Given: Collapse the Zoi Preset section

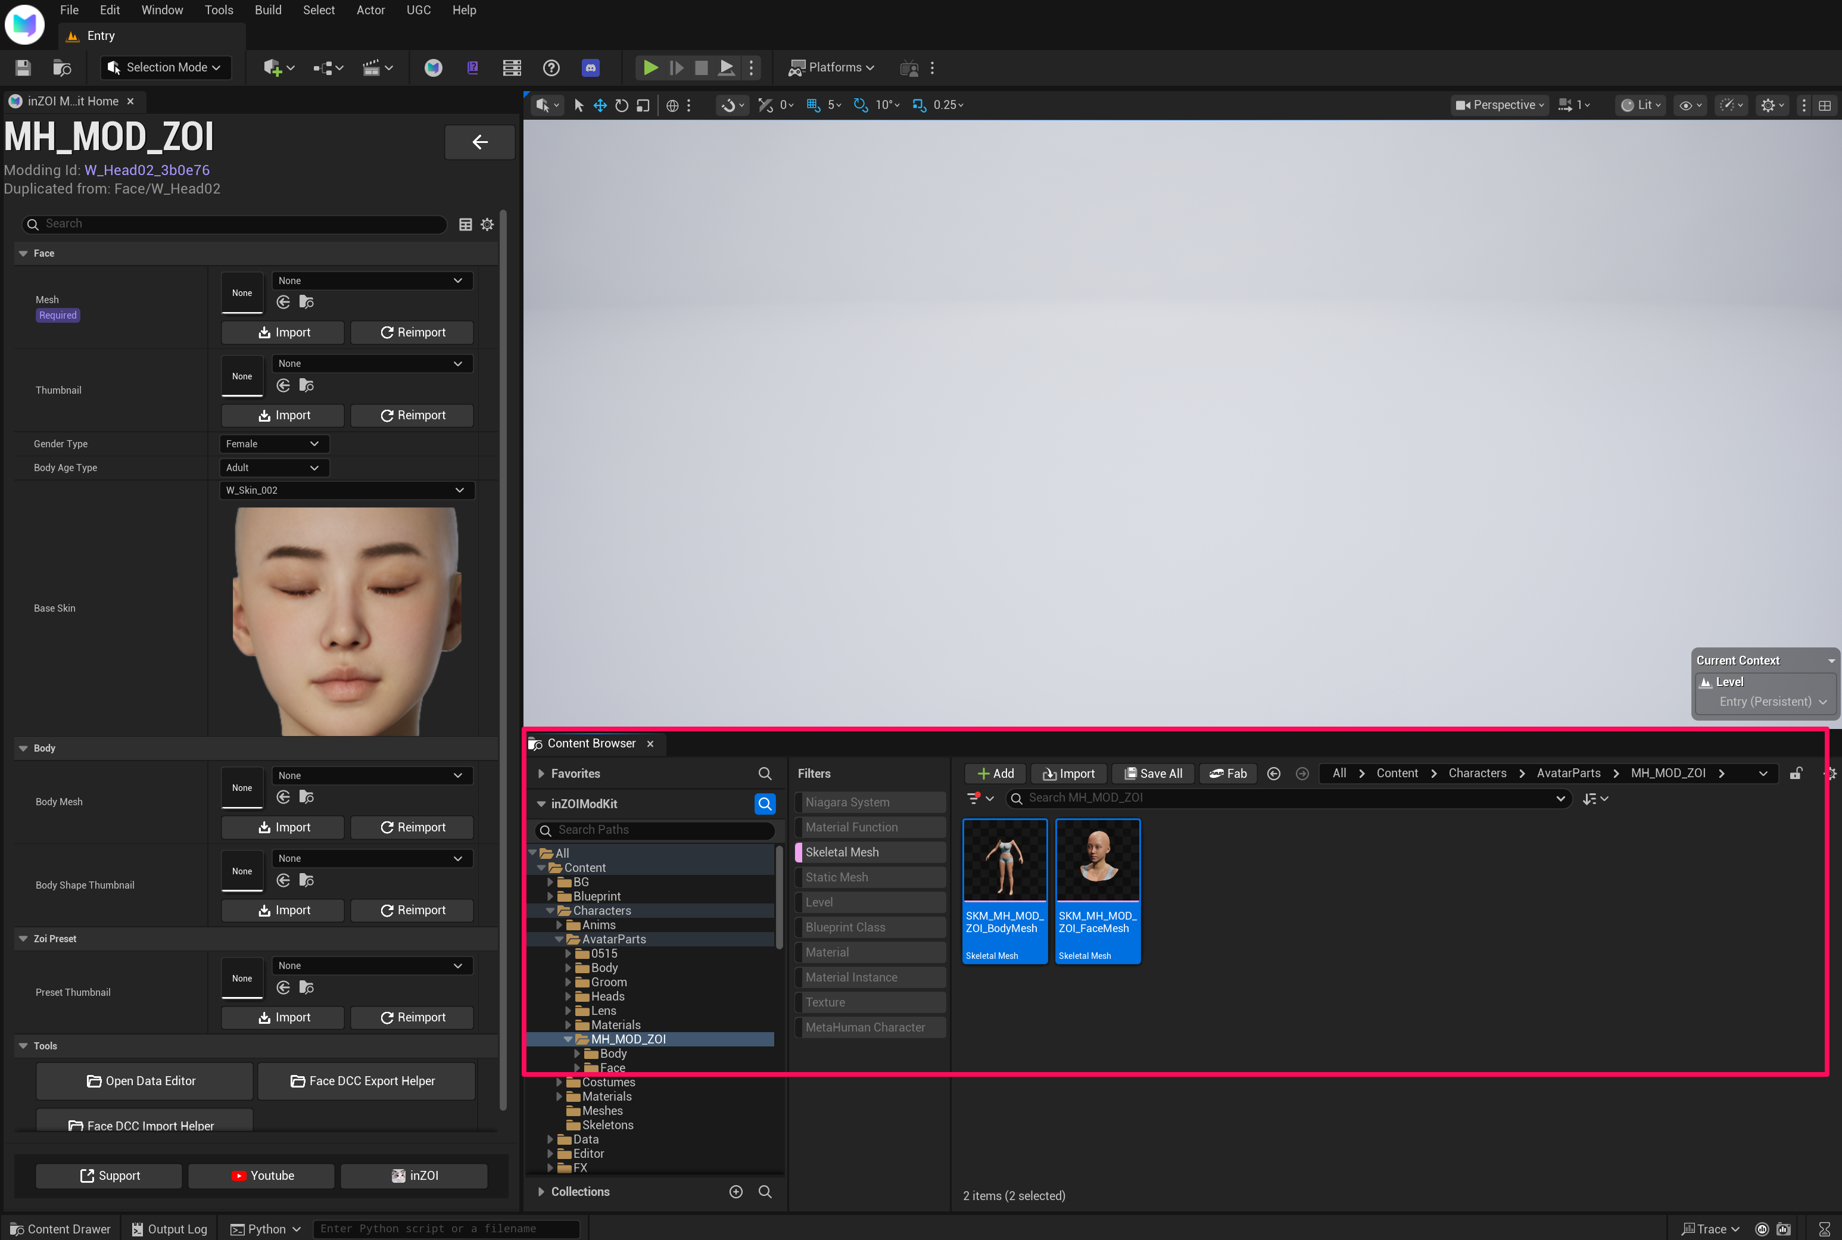Looking at the screenshot, I should coord(23,939).
